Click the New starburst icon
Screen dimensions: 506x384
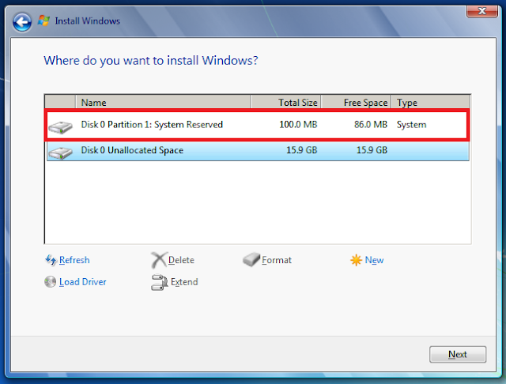click(x=357, y=260)
